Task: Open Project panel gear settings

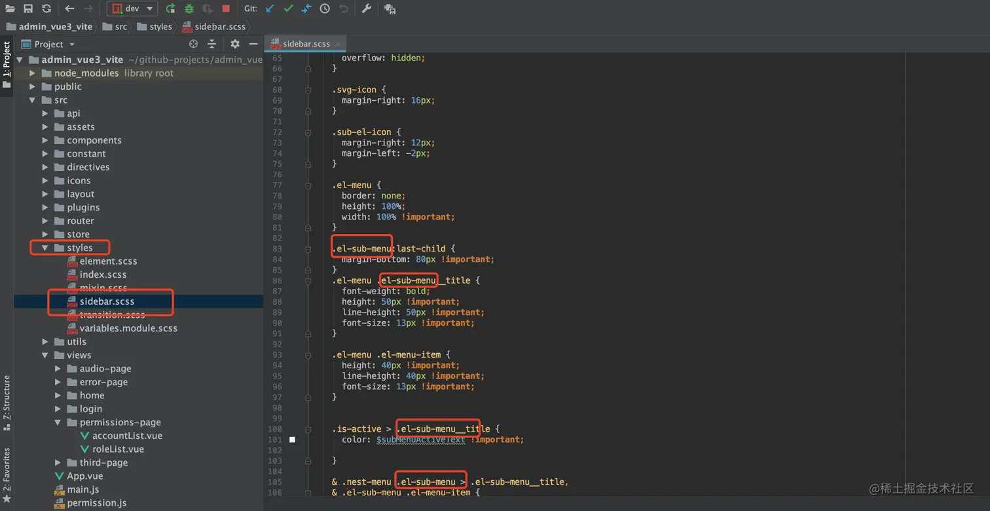Action: click(x=235, y=44)
